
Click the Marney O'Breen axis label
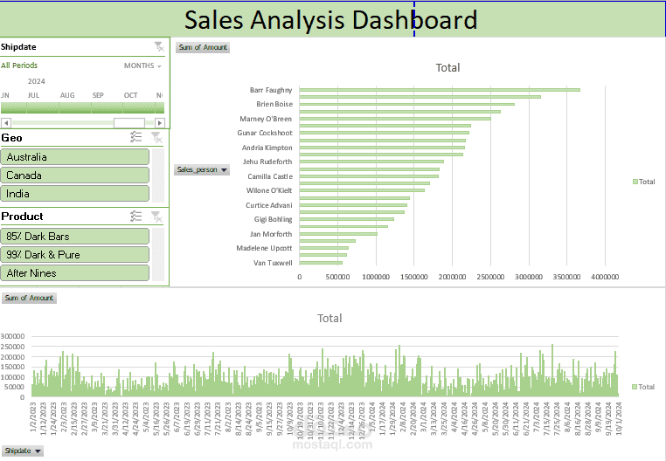(266, 119)
